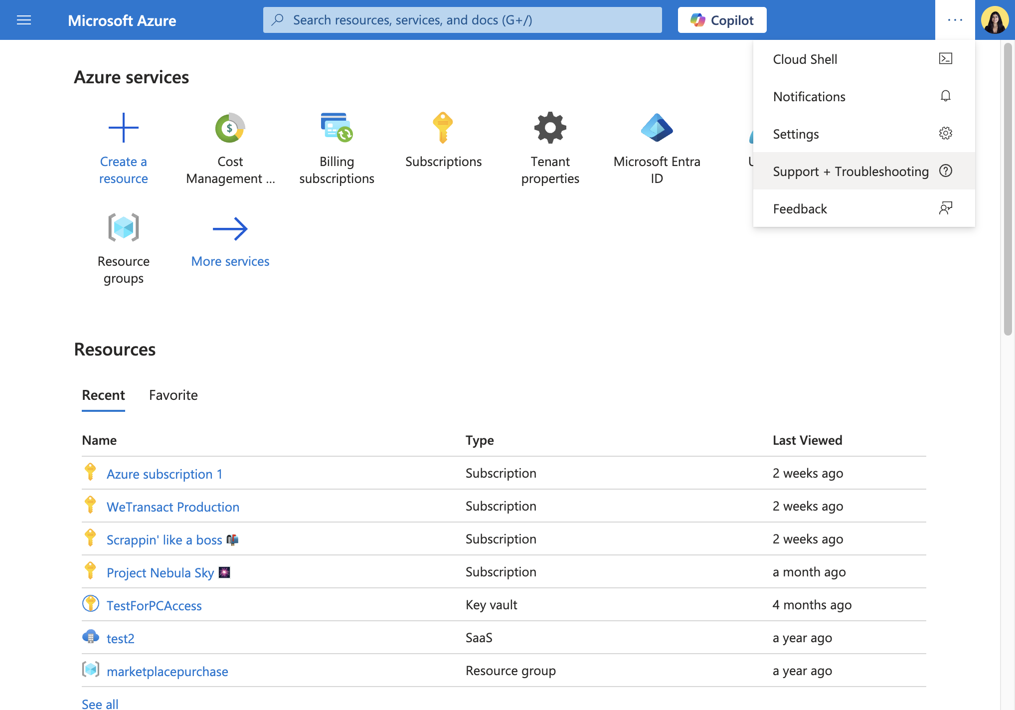This screenshot has height=710, width=1015.
Task: Focus the search resources input field
Action: click(463, 20)
